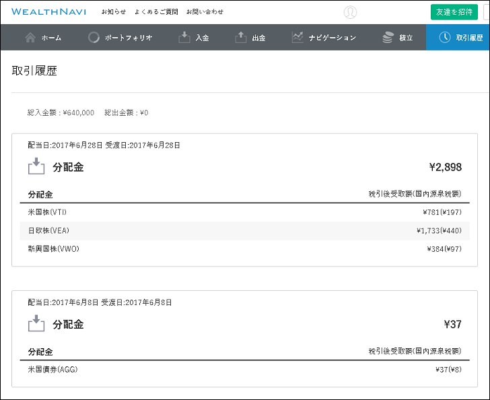Click the ¥1,733(¥440) value
This screenshot has width=490, height=400.
point(439,230)
